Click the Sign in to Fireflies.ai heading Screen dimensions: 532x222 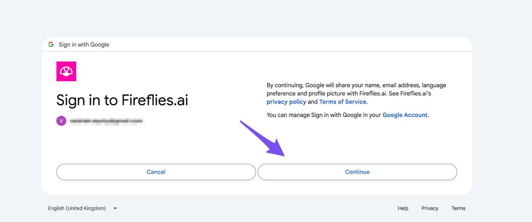click(122, 100)
